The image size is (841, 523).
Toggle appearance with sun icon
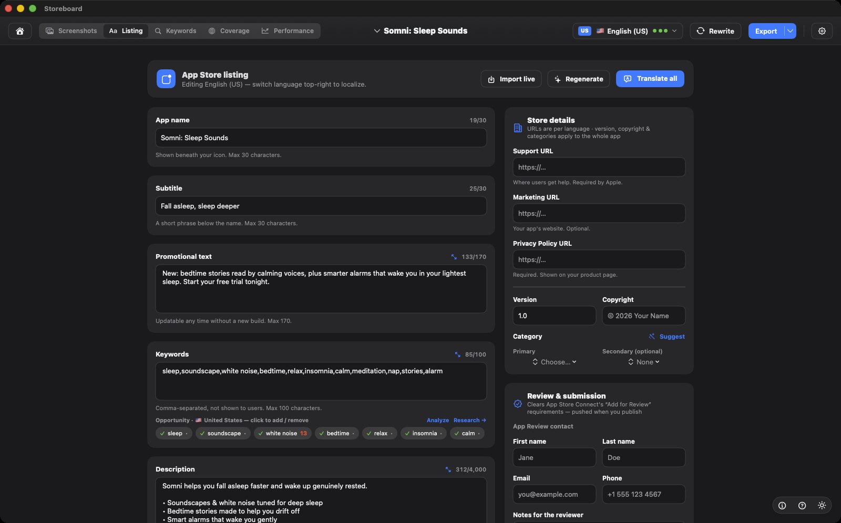coord(822,506)
